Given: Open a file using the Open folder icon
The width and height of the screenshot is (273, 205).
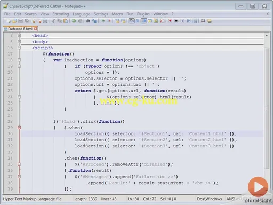Looking at the screenshot, I should tap(14, 21).
